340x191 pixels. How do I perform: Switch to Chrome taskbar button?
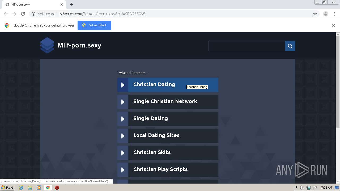pyautogui.click(x=48, y=188)
